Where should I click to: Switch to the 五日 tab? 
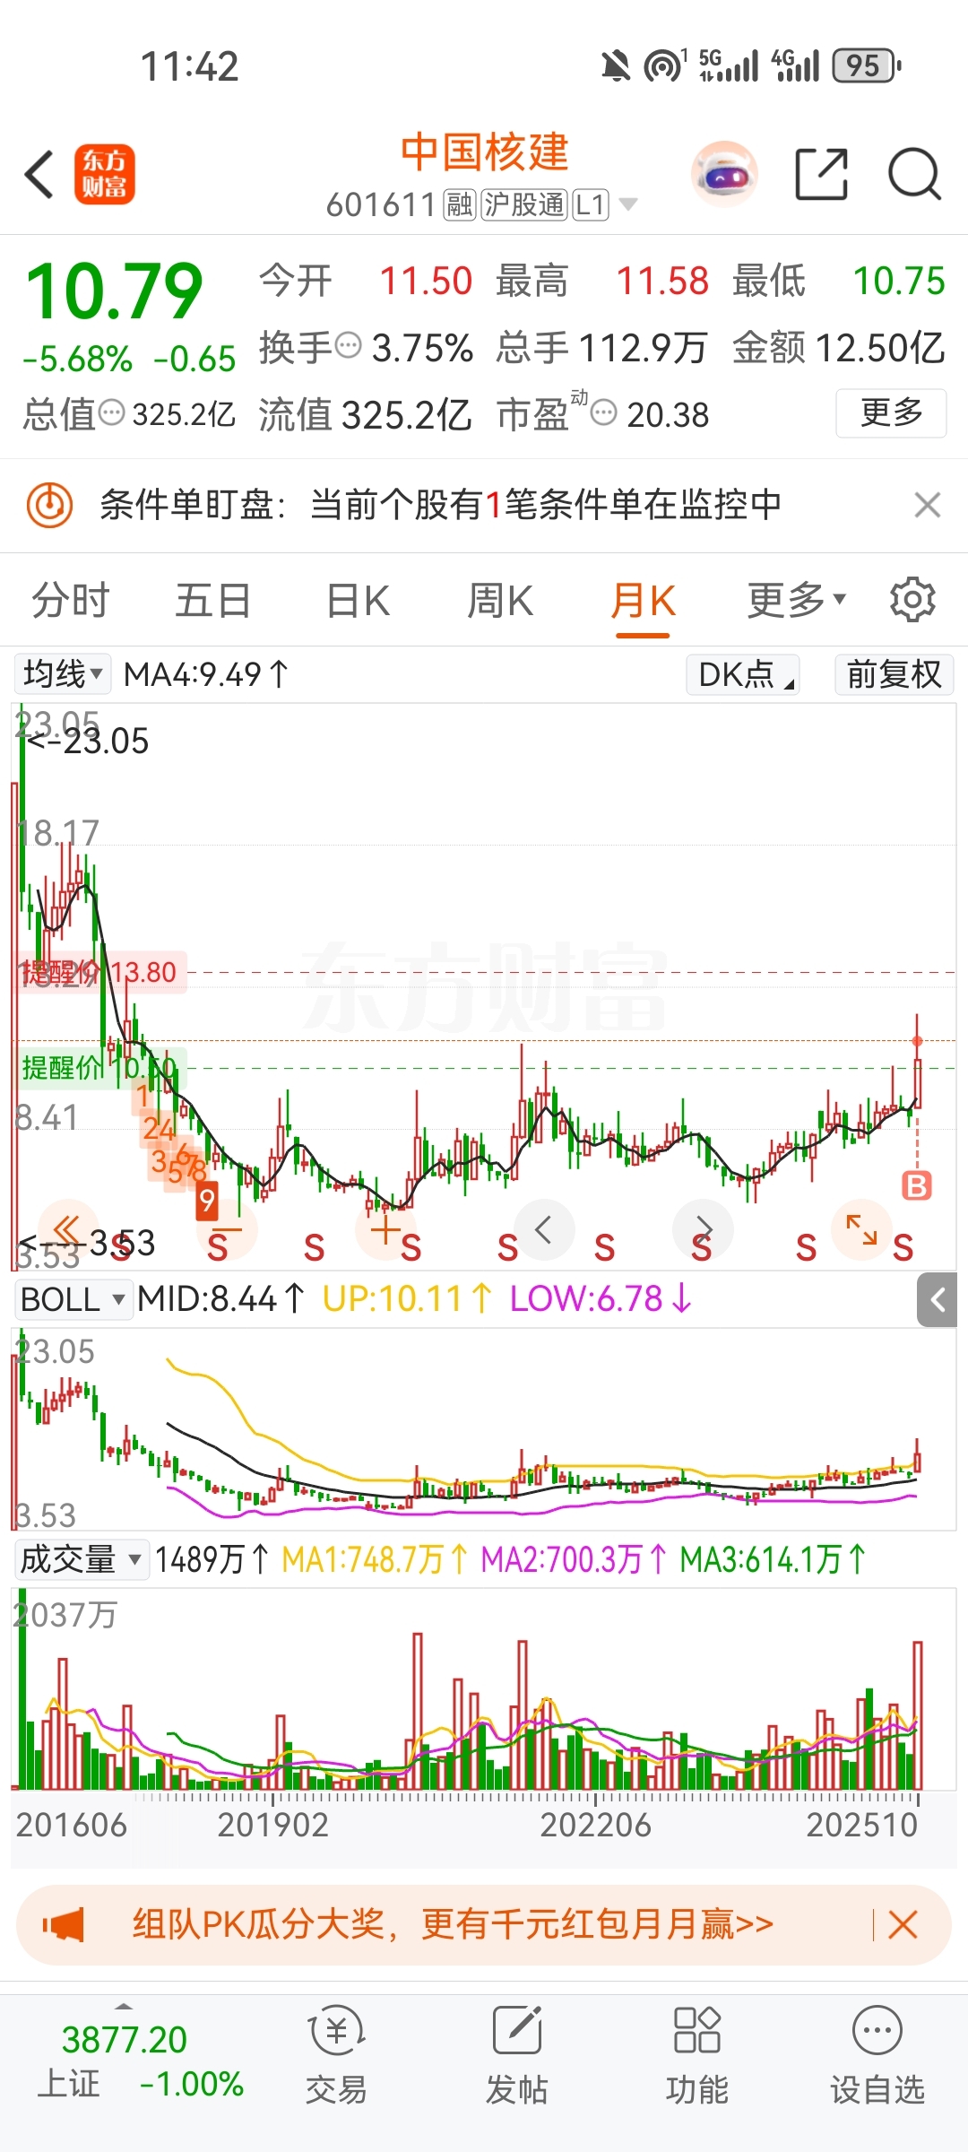click(x=213, y=600)
